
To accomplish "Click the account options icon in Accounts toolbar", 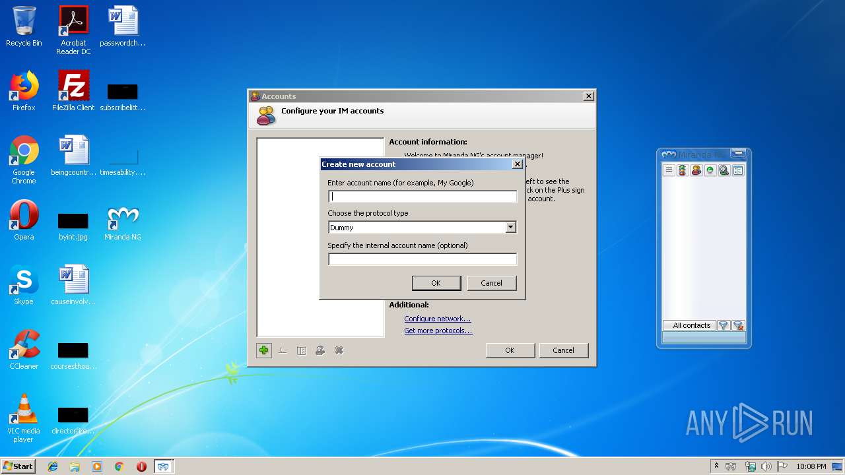I will coord(301,350).
